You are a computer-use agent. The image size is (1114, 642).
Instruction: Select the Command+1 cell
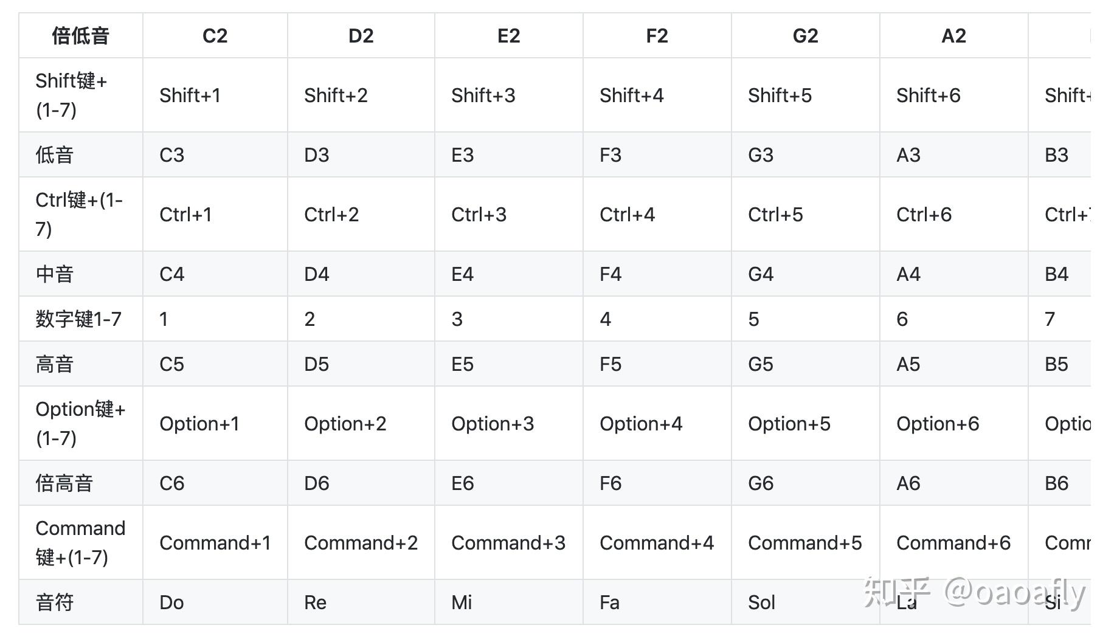point(215,543)
